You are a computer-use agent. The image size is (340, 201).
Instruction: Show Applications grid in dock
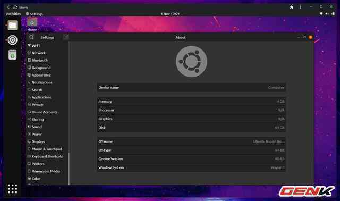coord(13,189)
